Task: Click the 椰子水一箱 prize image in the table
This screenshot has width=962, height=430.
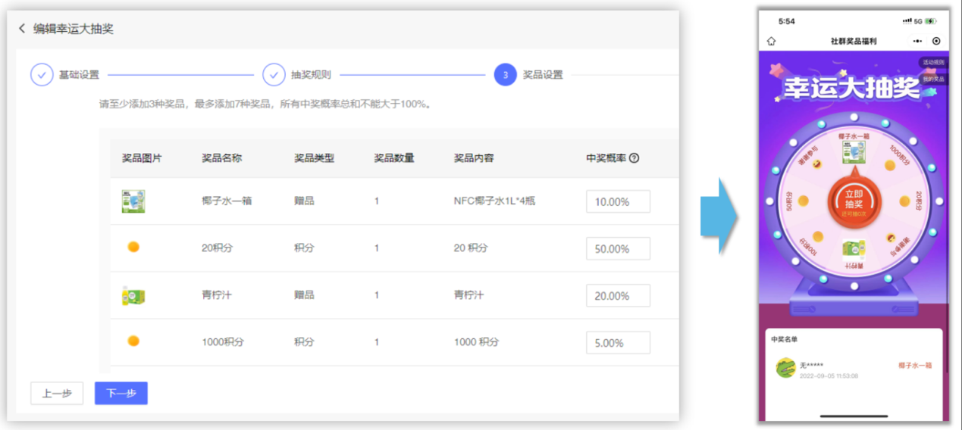Action: point(133,201)
